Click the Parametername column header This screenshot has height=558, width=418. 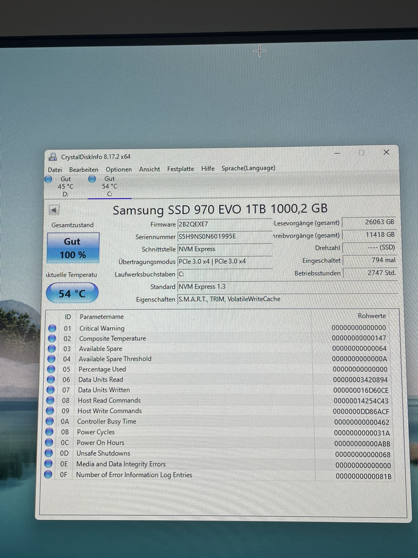coord(102,316)
